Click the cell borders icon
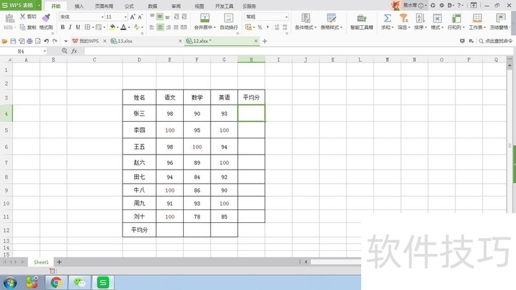The width and height of the screenshot is (516, 290). point(87,27)
